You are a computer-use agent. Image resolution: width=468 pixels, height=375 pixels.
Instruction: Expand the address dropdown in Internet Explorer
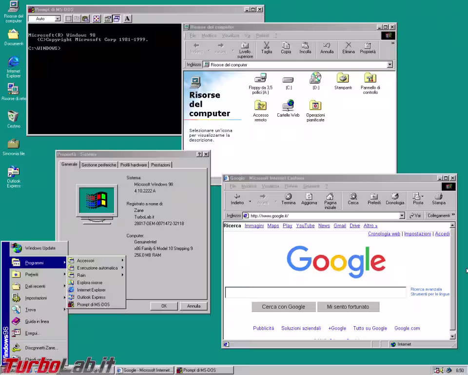(x=402, y=216)
